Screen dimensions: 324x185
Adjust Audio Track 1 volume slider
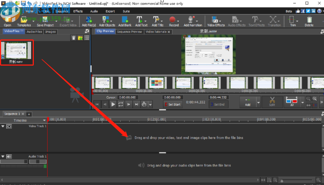[14, 162]
